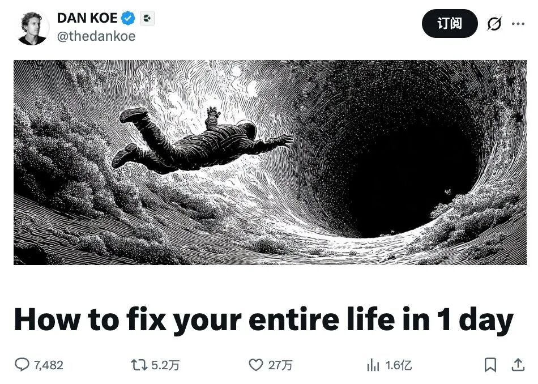538x384 pixels.
Task: Click the 订阅 subscribe button
Action: [x=450, y=23]
